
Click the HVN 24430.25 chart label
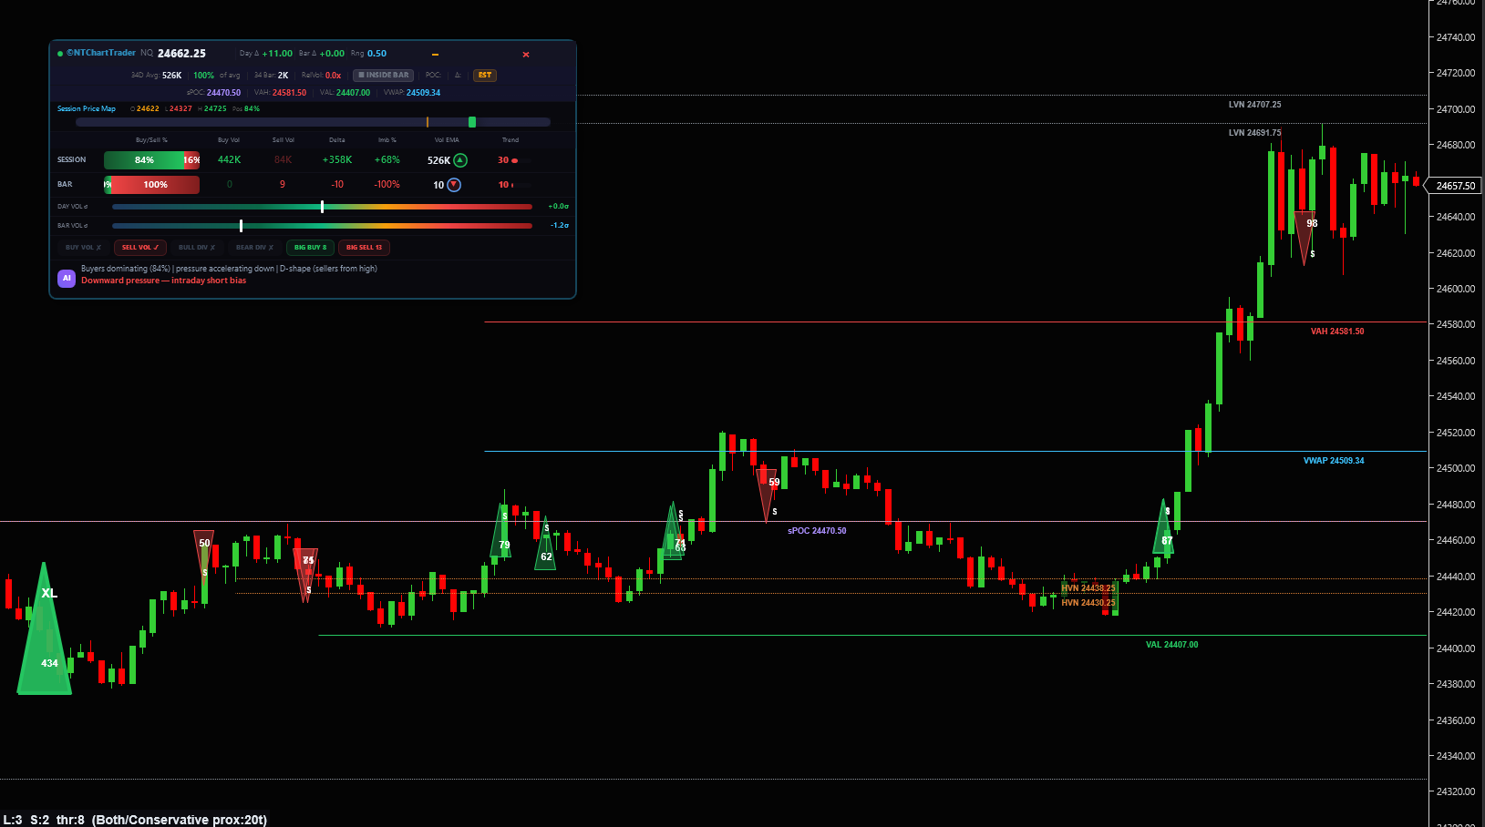point(1088,603)
